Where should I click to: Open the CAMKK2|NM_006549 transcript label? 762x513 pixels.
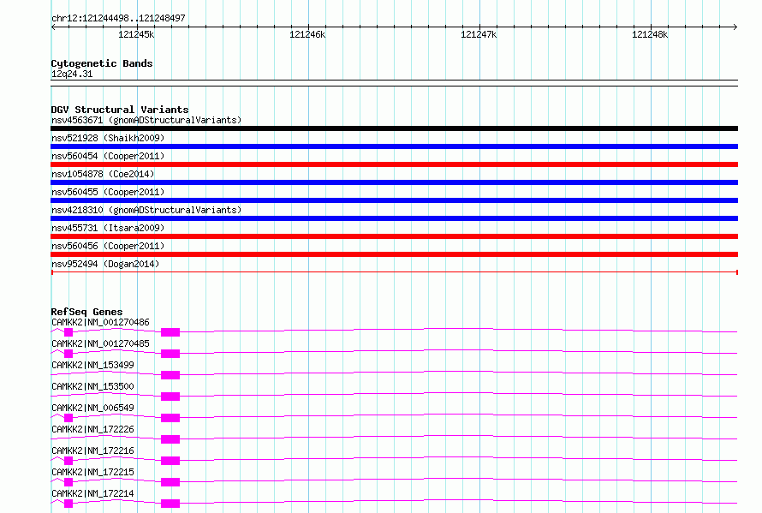coord(92,408)
